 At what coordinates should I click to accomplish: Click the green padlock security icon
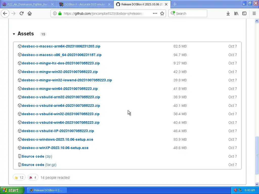tap(60, 13)
